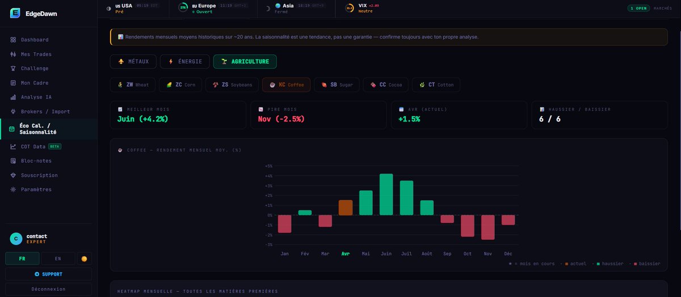Choose SB Sugar commodity
681x297 pixels.
click(337, 85)
